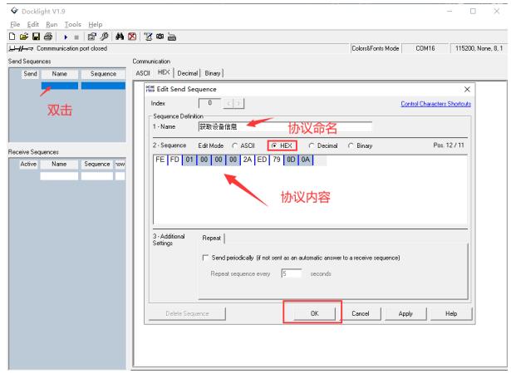Click the Repeat sequence every seconds field

tap(292, 273)
